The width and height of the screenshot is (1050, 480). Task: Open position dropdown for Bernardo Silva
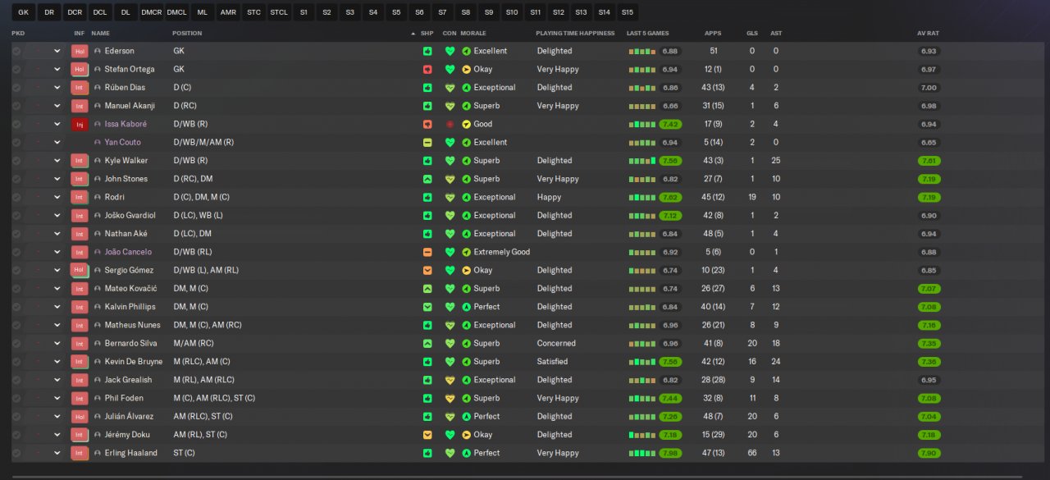tap(57, 343)
